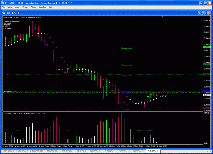Click the EURGBP,H1 OHLC header text in chart
The width and height of the screenshot is (213, 154).
coord(22,18)
